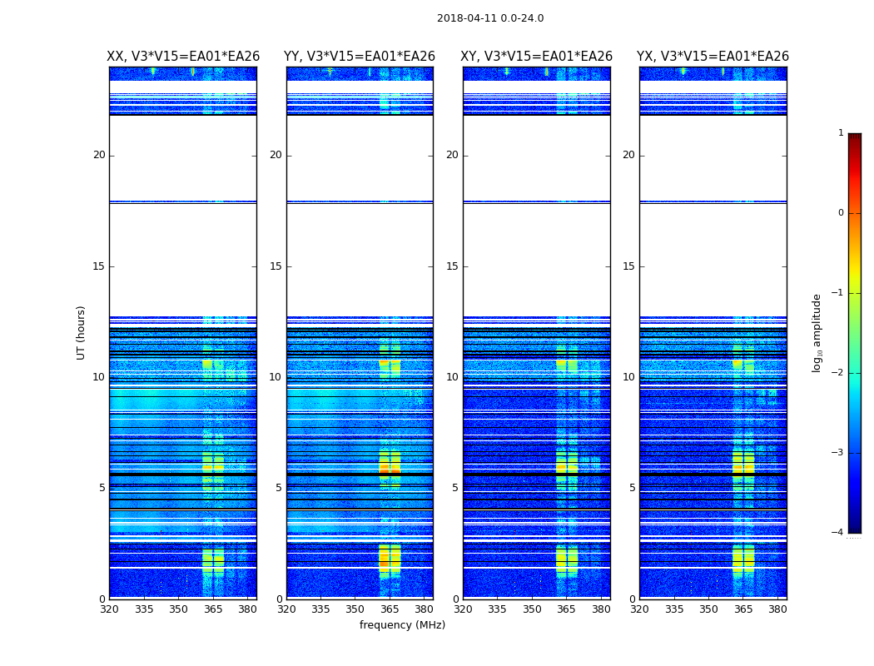Viewport: 874px width, 666px height.
Task: Click the blank 15-hour gap in YY spectrogram
Action: (x=360, y=266)
